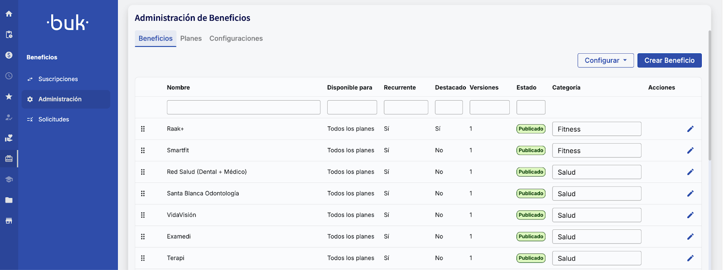Click the graduation cap icon in the sidebar
Screen dimensions: 723x270
point(9,179)
